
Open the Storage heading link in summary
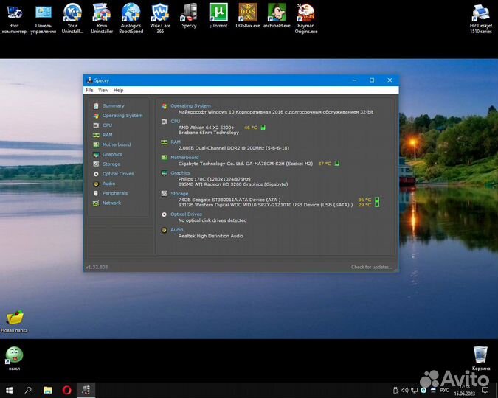(x=179, y=194)
